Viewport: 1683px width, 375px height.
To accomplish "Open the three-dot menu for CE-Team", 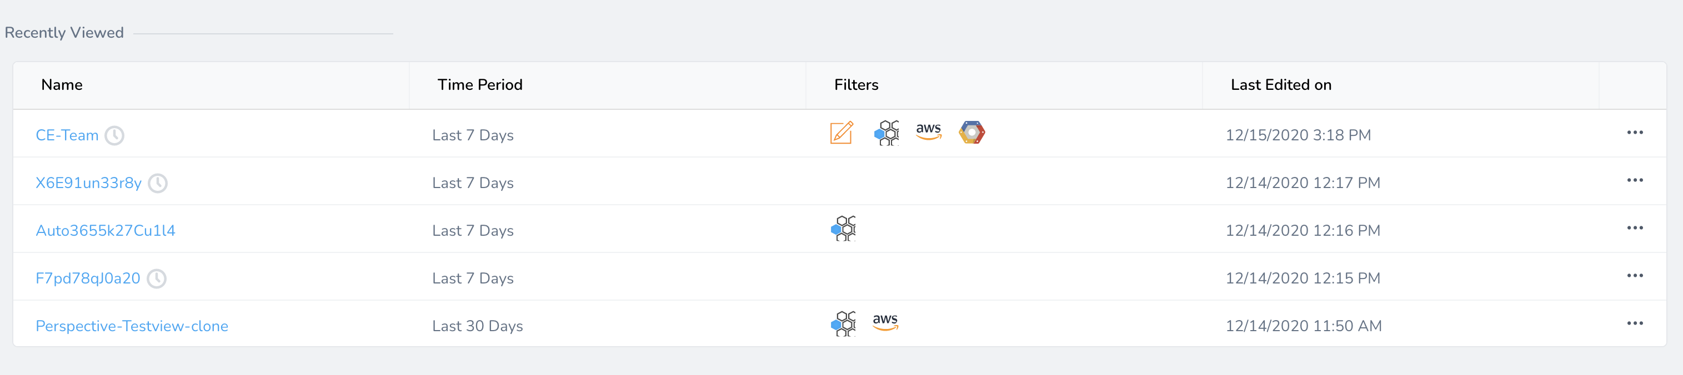I will tap(1635, 133).
